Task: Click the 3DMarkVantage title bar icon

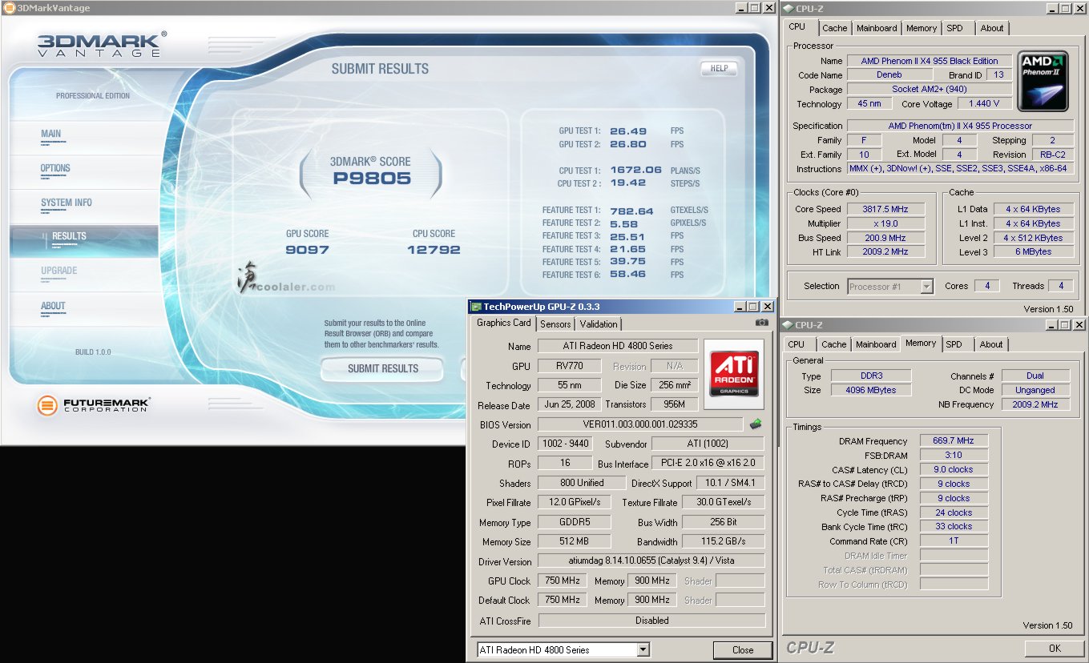Action: pos(9,8)
